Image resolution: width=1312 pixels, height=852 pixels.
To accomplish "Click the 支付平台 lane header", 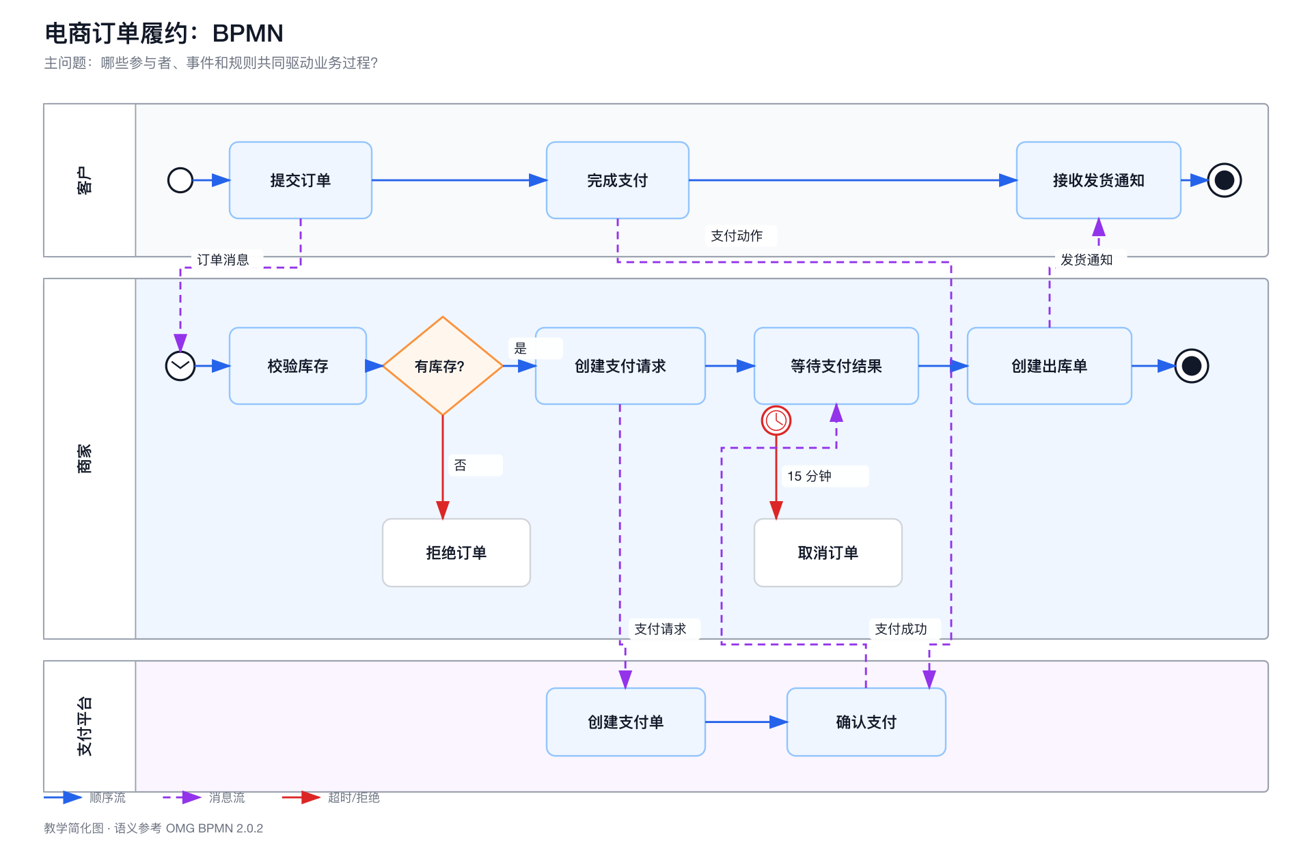I will (90, 726).
